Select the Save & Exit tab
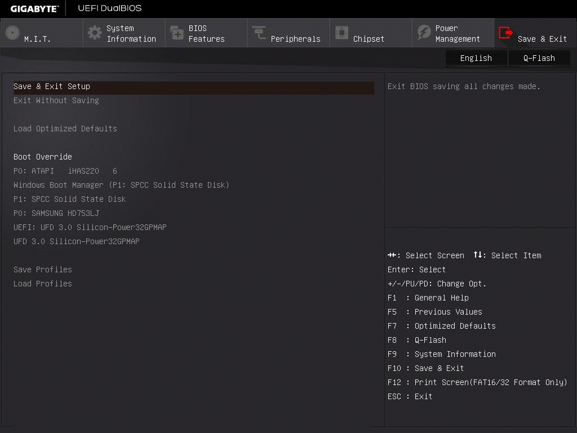The image size is (577, 433). pyautogui.click(x=535, y=33)
